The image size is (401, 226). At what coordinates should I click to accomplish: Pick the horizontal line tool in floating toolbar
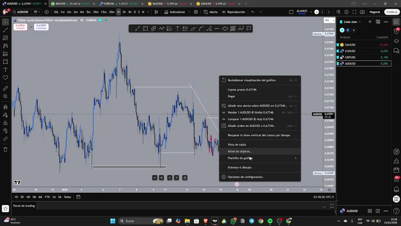[217, 29]
